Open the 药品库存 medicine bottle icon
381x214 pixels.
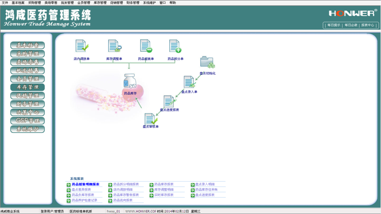pyautogui.click(x=130, y=81)
